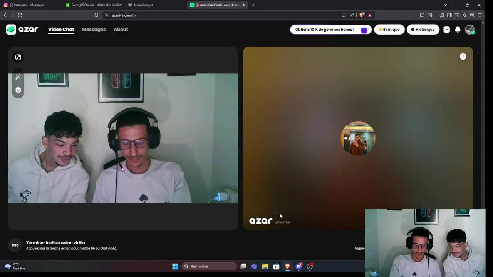
Task: Open the browser hamburger menu
Action: coord(480,15)
